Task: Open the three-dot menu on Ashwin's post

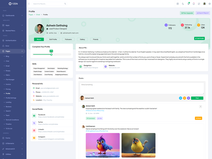Action: click(201, 107)
